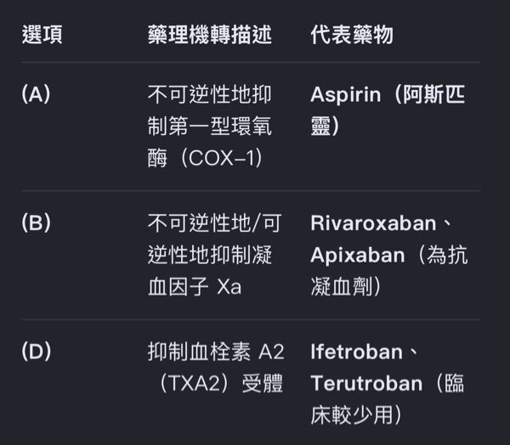Screen dimensions: 510x445
Task: Click the 血因子 Xa mechanism text
Action: point(195,287)
